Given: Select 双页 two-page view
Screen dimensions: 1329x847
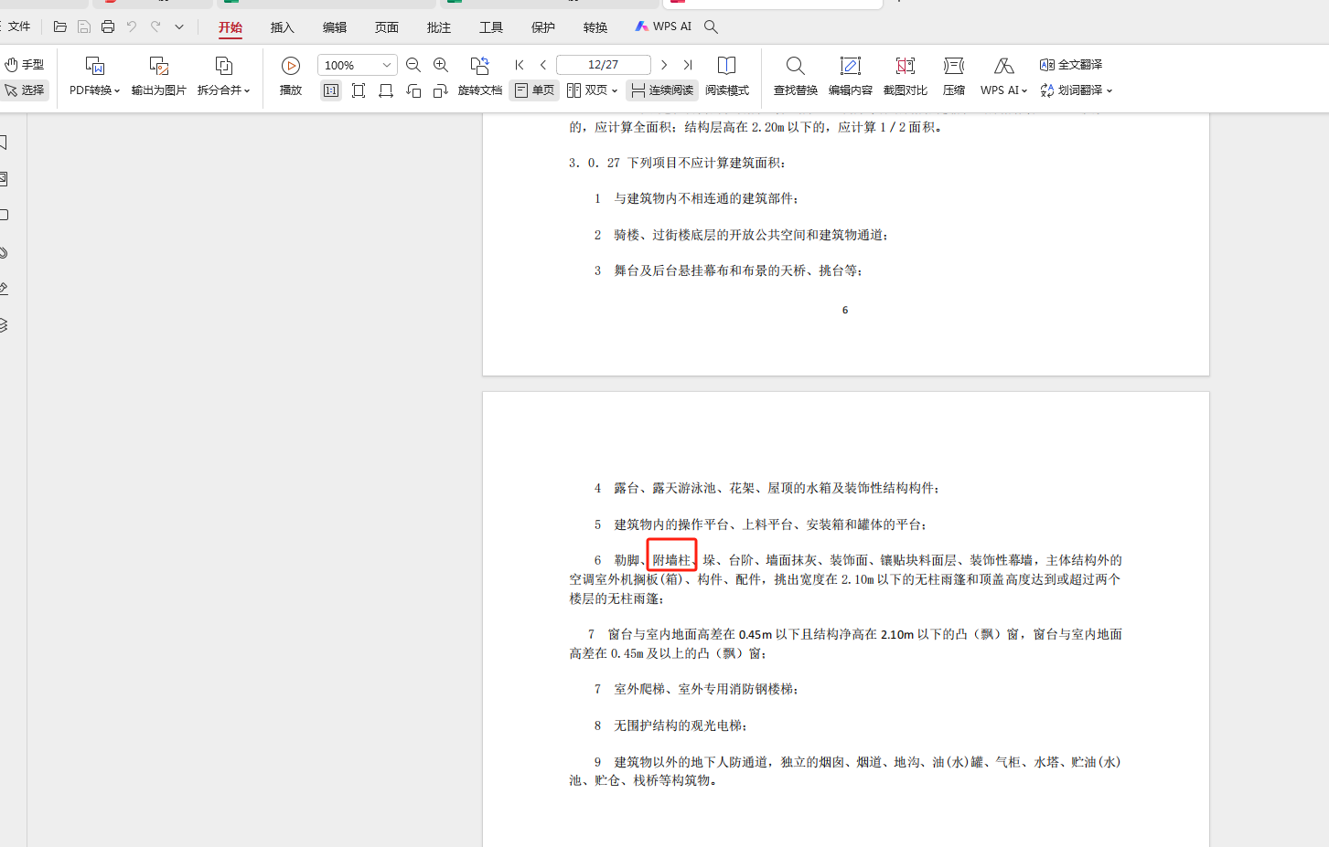Looking at the screenshot, I should click(587, 90).
